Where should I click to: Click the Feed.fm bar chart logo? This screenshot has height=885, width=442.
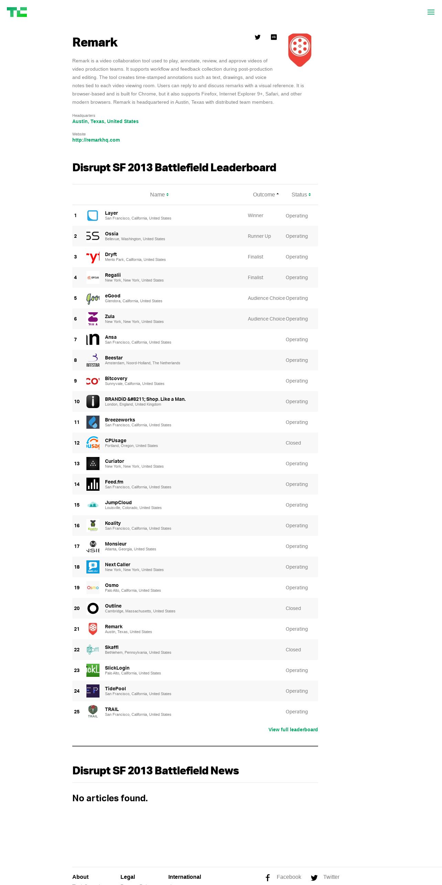coord(93,484)
